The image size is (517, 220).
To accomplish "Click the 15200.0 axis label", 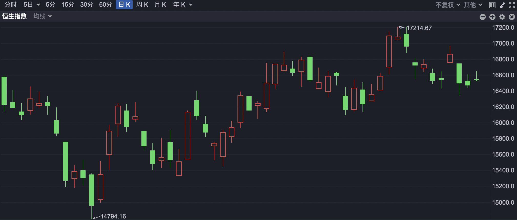I will [x=503, y=186].
